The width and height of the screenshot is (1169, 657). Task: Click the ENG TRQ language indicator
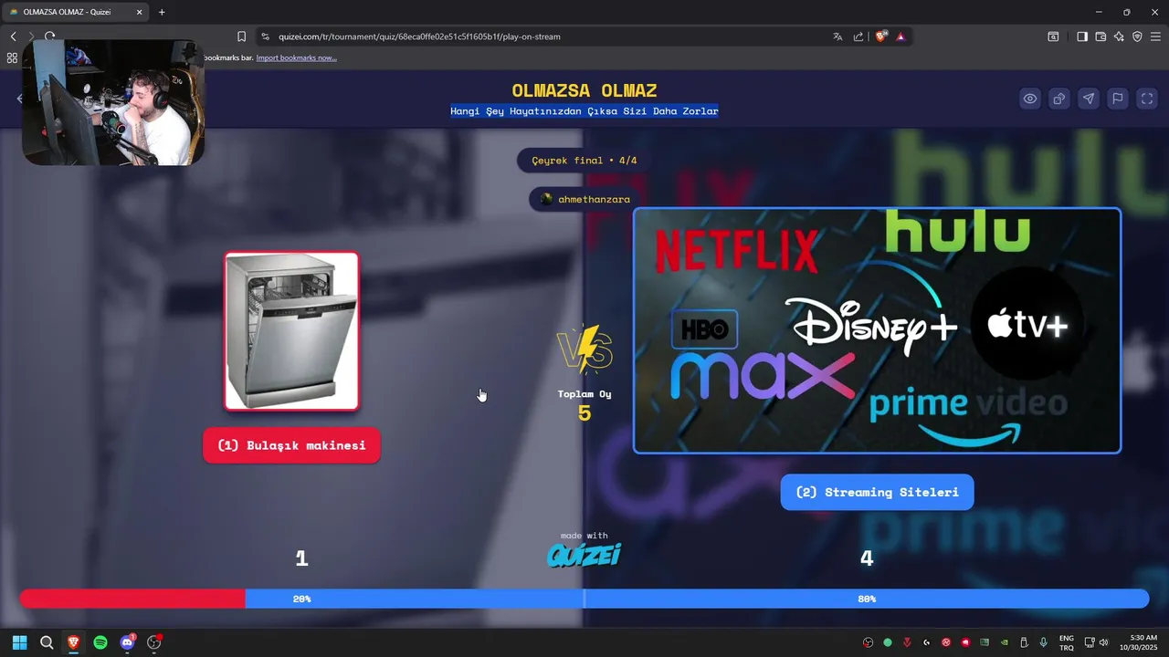click(x=1066, y=642)
